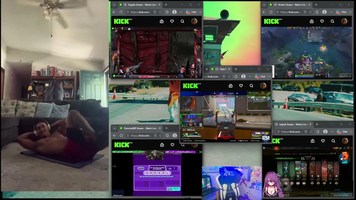Add a new tab in Donniee800 window
356x200 pixels.
point(166,128)
